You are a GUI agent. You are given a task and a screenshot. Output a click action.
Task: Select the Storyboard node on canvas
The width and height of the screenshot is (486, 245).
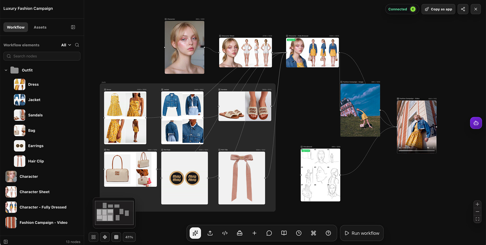click(320, 175)
